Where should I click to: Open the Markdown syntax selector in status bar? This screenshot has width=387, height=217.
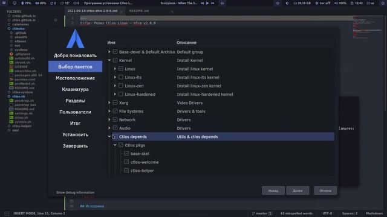coord(374,213)
